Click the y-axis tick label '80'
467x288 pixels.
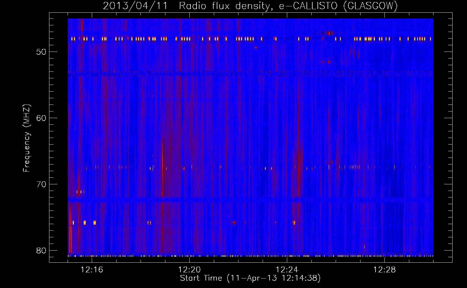tap(41, 251)
